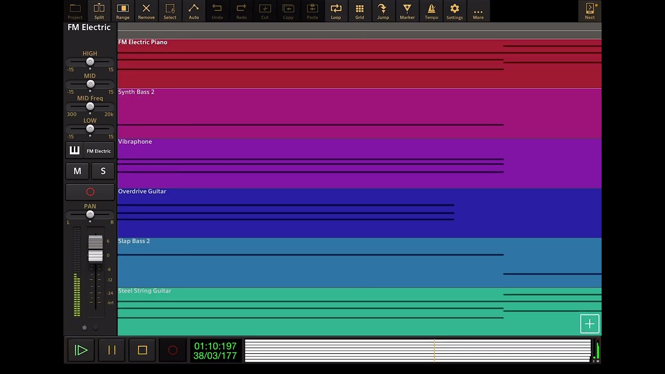Select the Steel String Guitar track
Image resolution: width=665 pixels, height=374 pixels.
360,312
